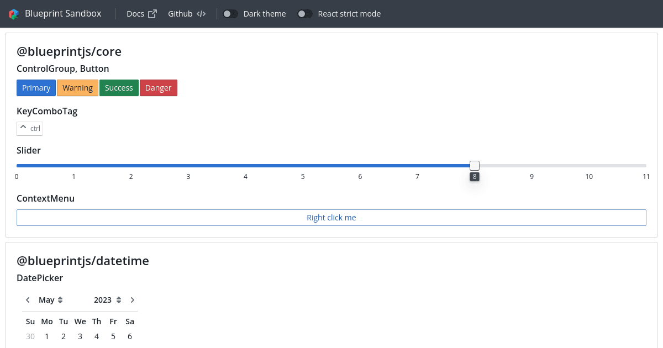Viewport: 663px width, 348px height.
Task: Toggle the Dark theme switch off again
Action: coord(230,13)
